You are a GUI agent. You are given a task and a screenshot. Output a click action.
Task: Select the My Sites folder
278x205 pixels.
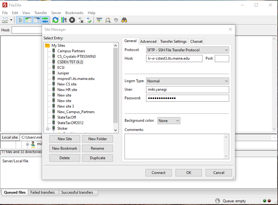pyautogui.click(x=58, y=45)
